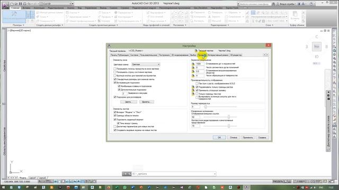Switch to the Система tab in Настройка dialog
Viewport: 339px width, 190px height.
pyautogui.click(x=134, y=55)
